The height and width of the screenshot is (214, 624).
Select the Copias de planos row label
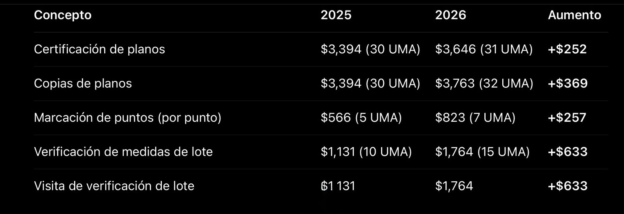coord(83,84)
